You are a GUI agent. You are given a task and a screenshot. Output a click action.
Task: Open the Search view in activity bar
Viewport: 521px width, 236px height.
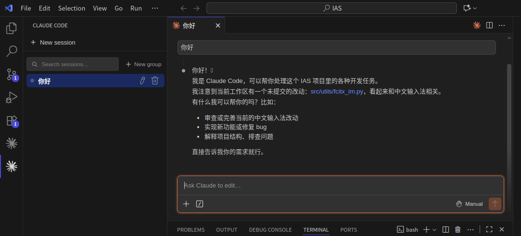click(x=11, y=51)
